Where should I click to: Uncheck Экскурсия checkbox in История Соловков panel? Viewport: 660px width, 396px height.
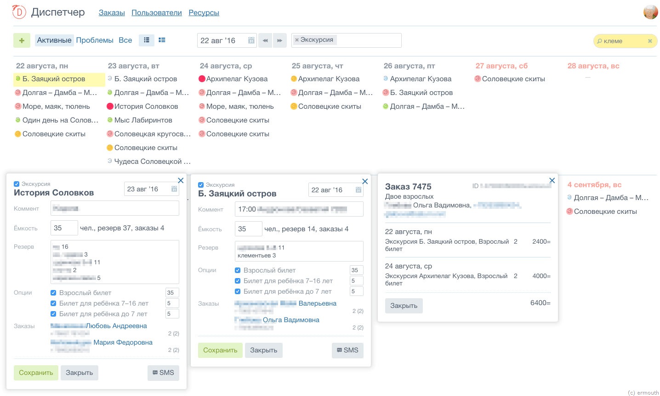click(17, 184)
